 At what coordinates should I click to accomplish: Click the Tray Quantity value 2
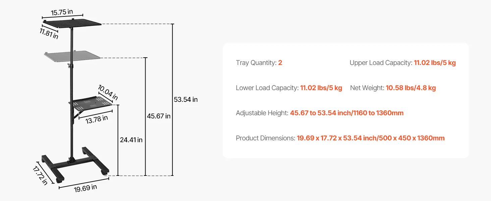tap(280, 63)
